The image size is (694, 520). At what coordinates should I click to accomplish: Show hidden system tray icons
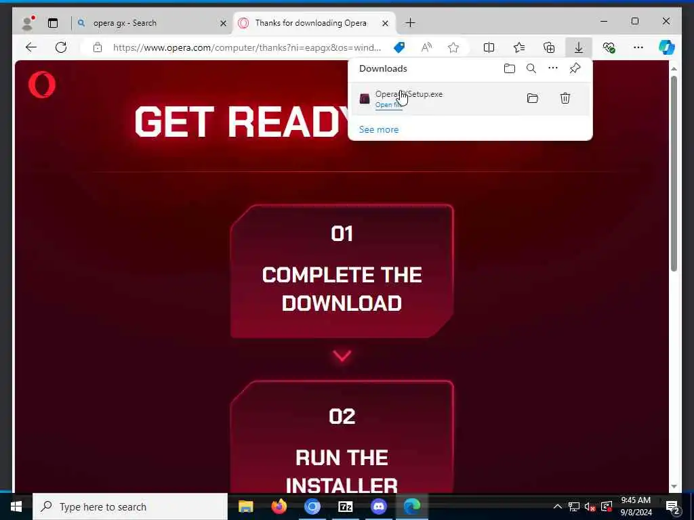[558, 506]
